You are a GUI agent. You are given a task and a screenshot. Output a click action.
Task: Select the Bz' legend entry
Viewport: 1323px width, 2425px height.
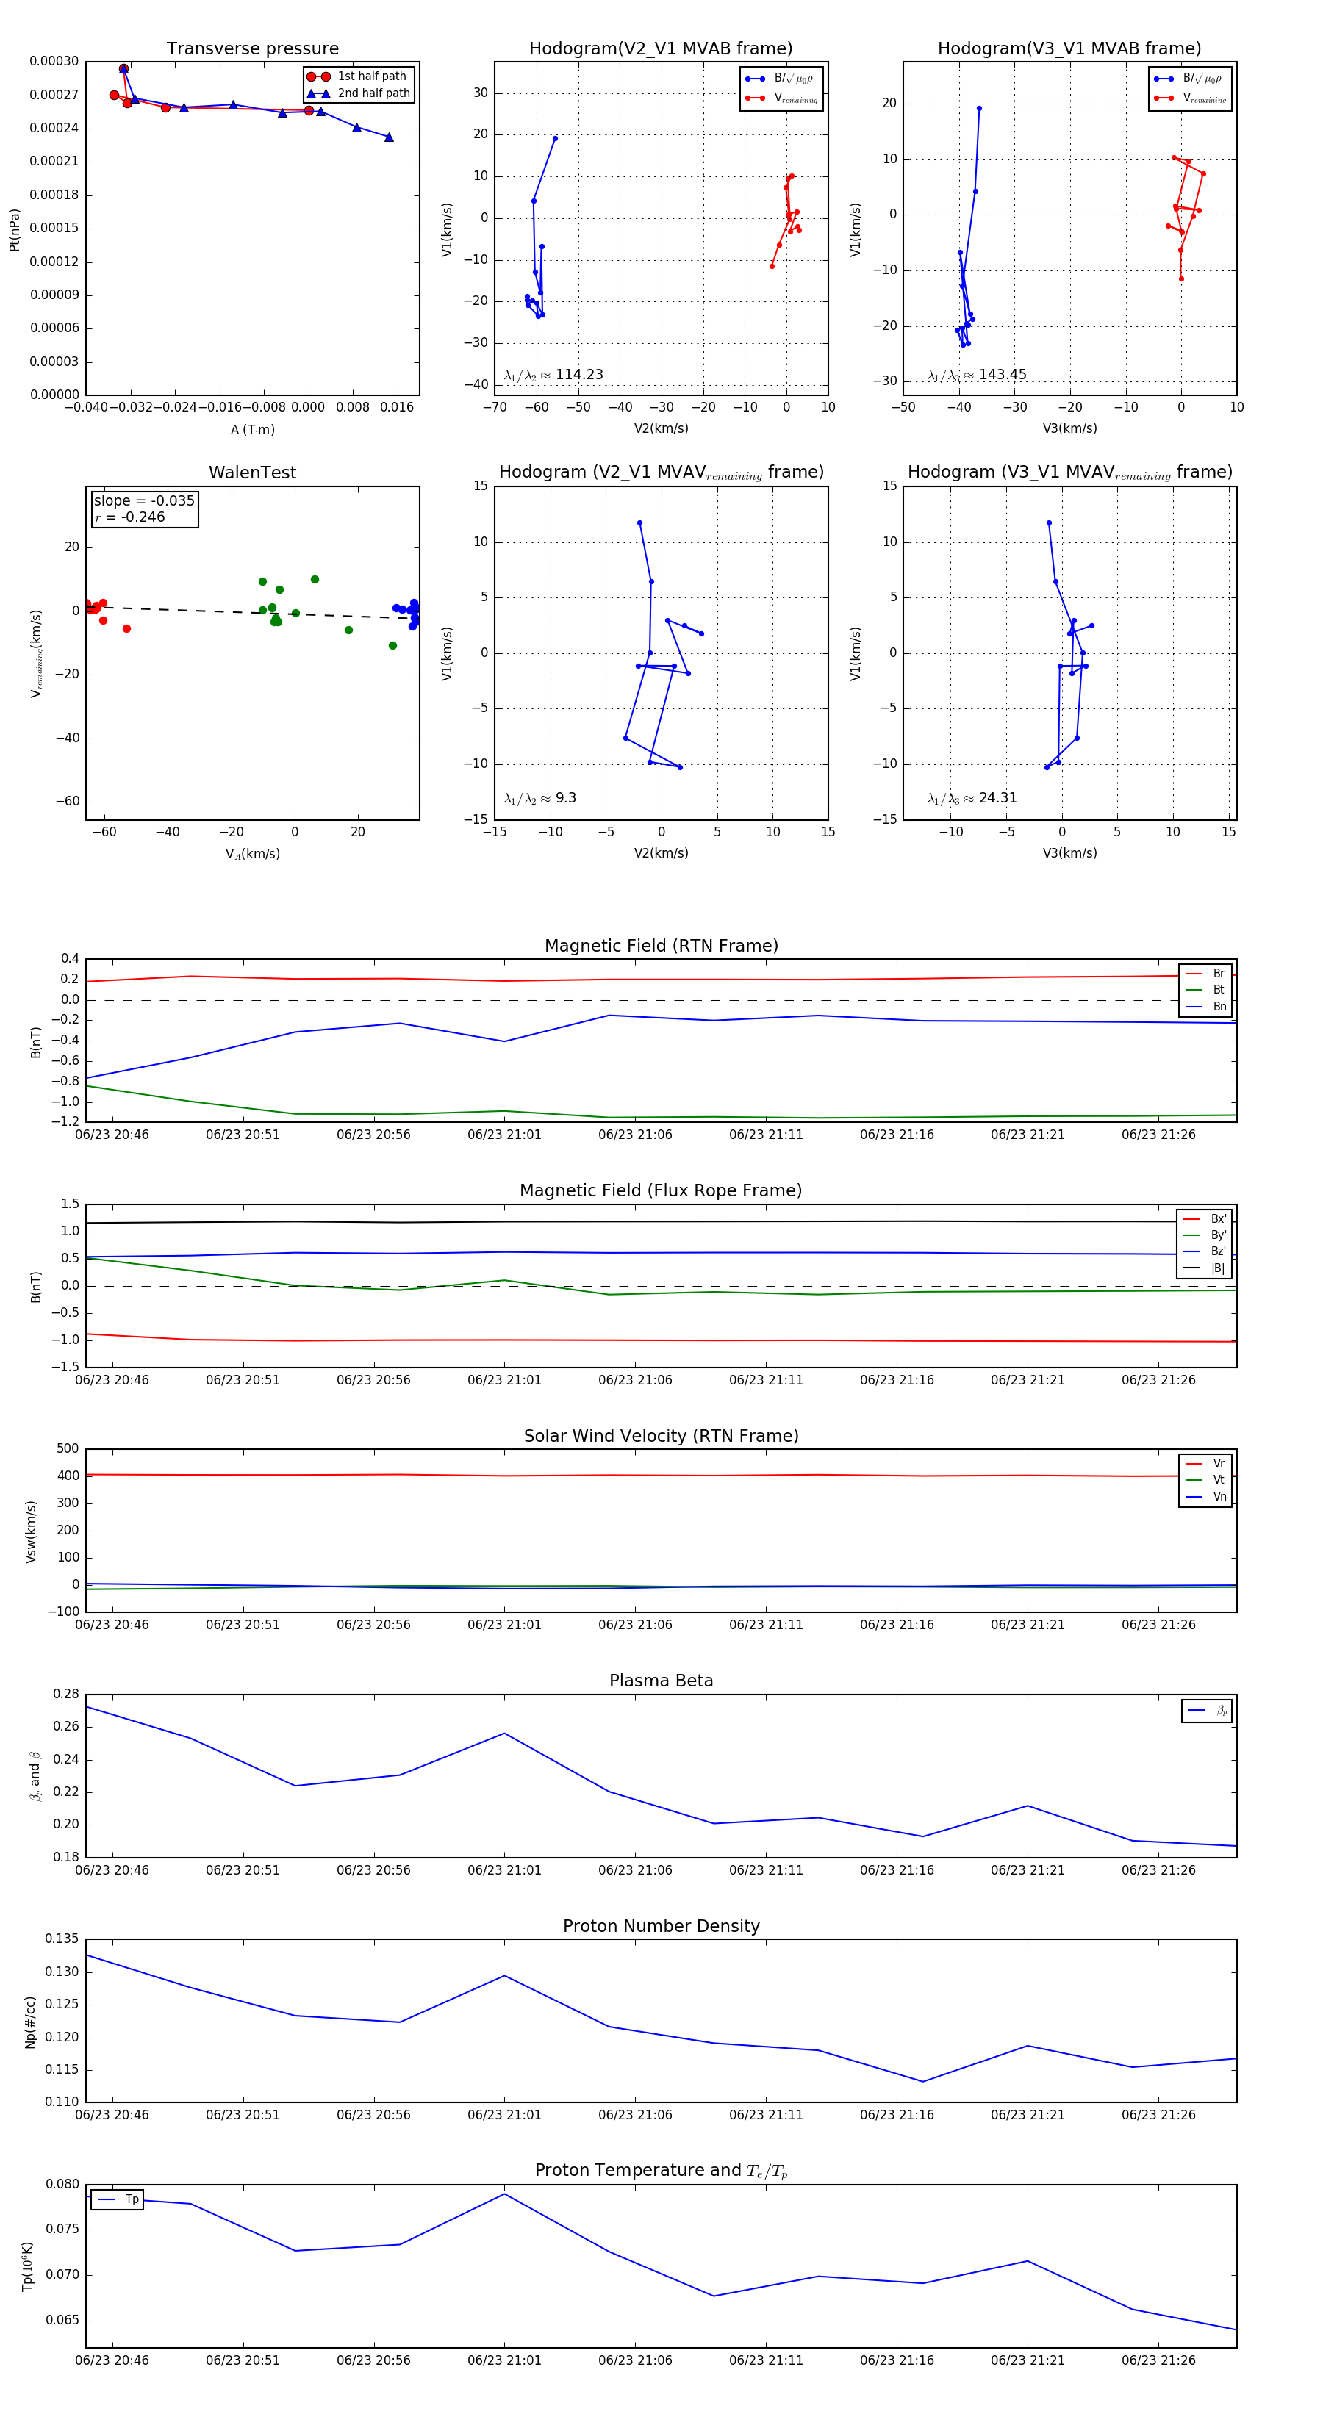point(1205,1251)
